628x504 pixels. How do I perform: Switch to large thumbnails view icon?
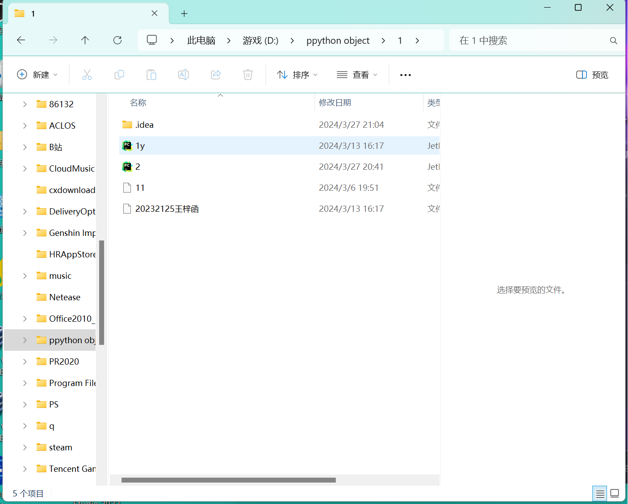click(x=615, y=493)
